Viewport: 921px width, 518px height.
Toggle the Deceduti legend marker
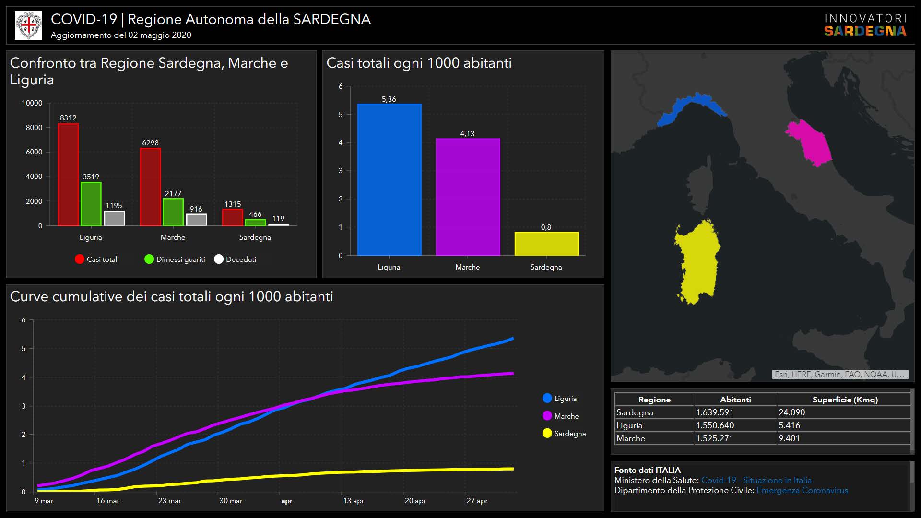(x=219, y=259)
